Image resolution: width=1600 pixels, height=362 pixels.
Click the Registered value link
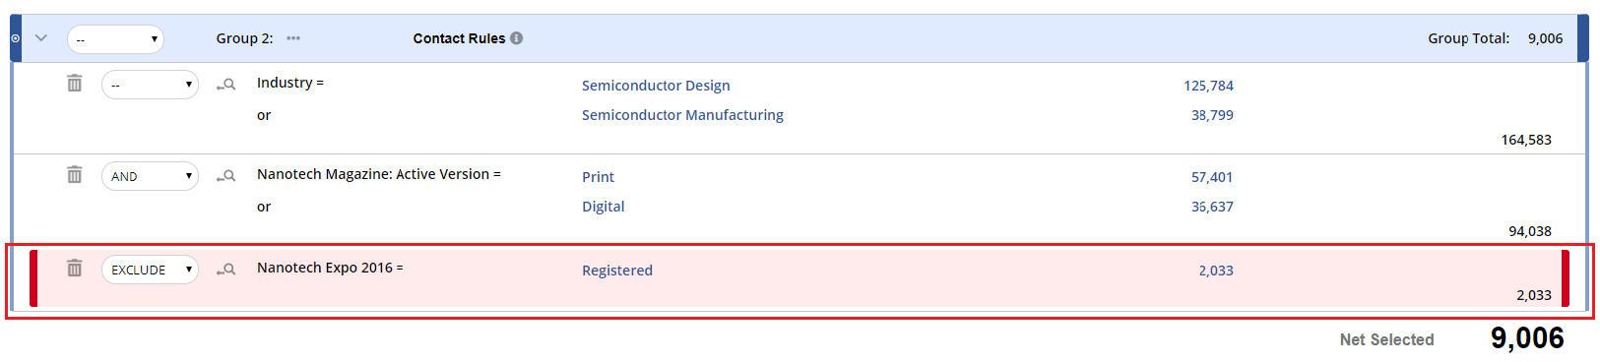click(x=617, y=271)
